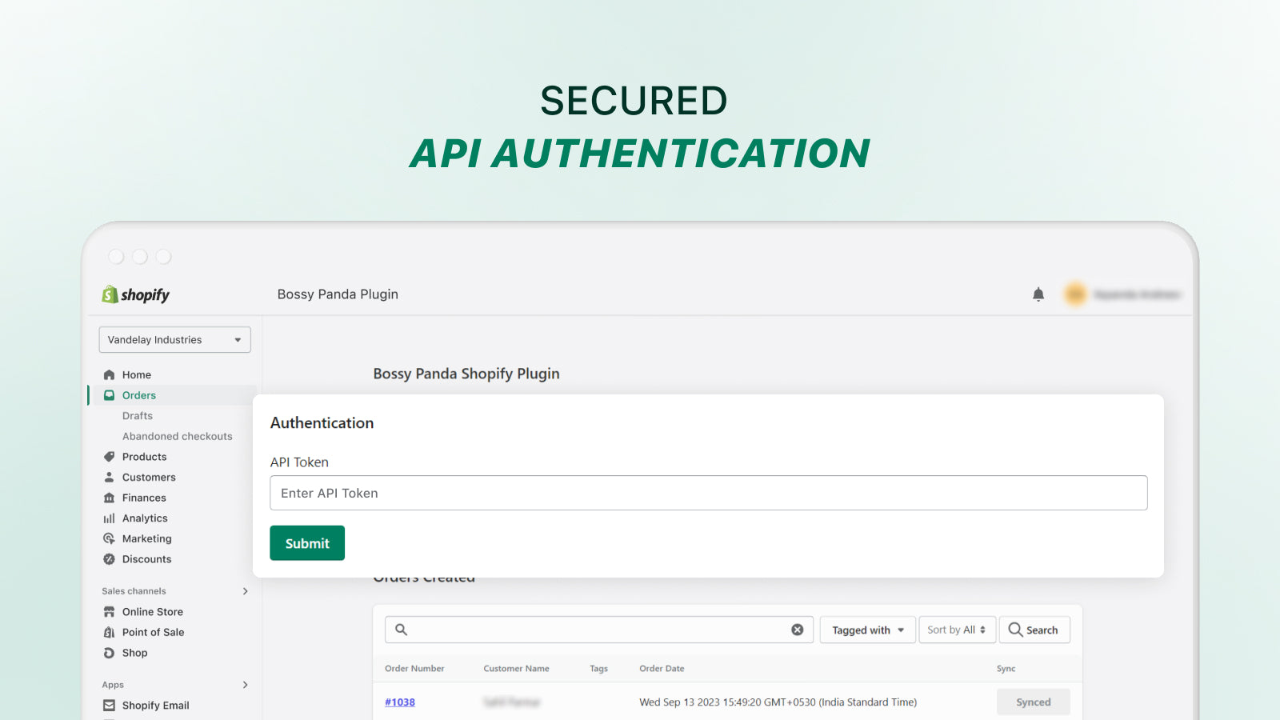Clear the orders search field
The image size is (1280, 720).
tap(798, 630)
